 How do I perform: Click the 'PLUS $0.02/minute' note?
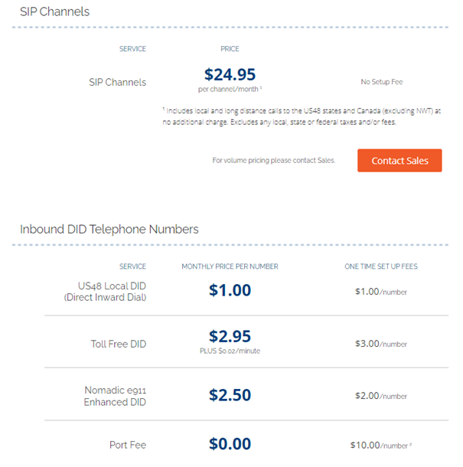[x=230, y=351]
